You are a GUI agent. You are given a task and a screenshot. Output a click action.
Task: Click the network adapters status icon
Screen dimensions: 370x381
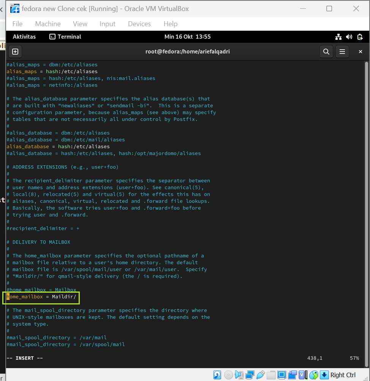pyautogui.click(x=250, y=375)
